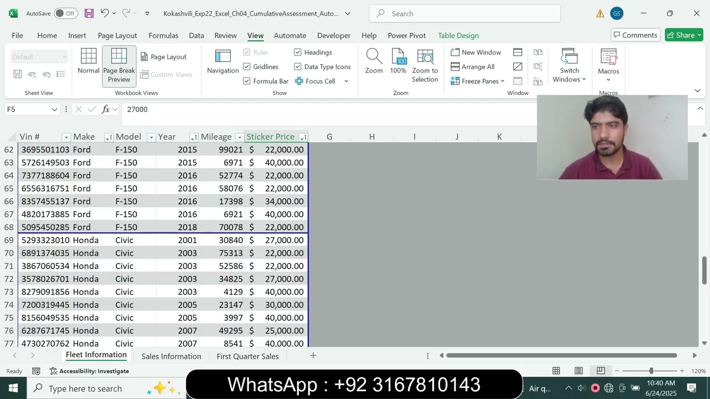Image resolution: width=710 pixels, height=399 pixels.
Task: Toggle the AutoSave switch
Action: click(x=66, y=13)
